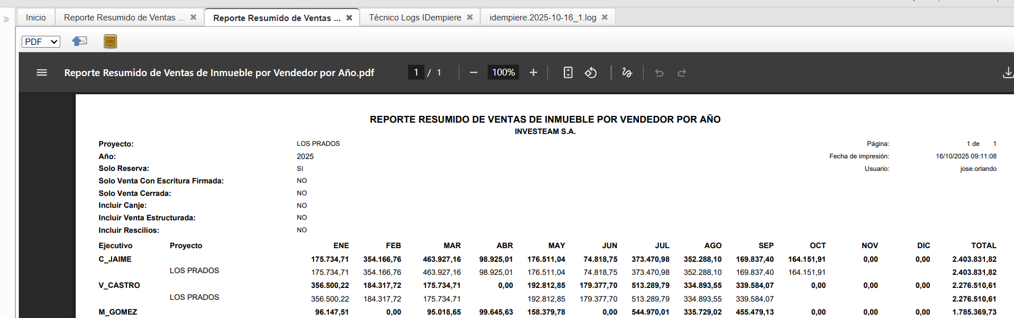
Task: Rotate the PDF document counterclockwise
Action: pyautogui.click(x=591, y=73)
